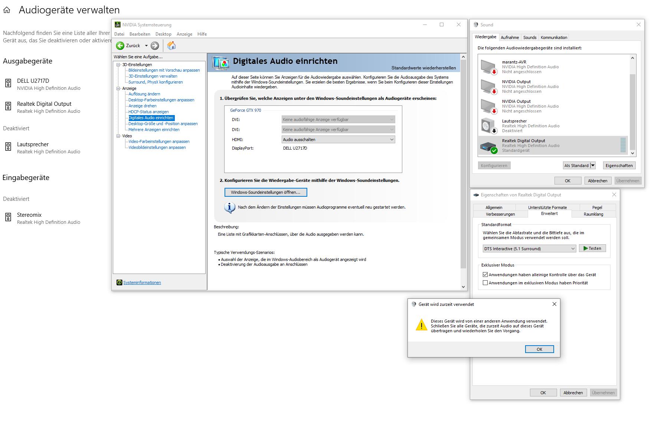
Task: Open the Anzeige menu
Action: [184, 34]
